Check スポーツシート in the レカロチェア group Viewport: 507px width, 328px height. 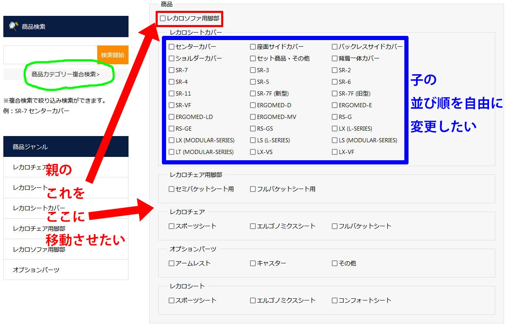pos(172,226)
